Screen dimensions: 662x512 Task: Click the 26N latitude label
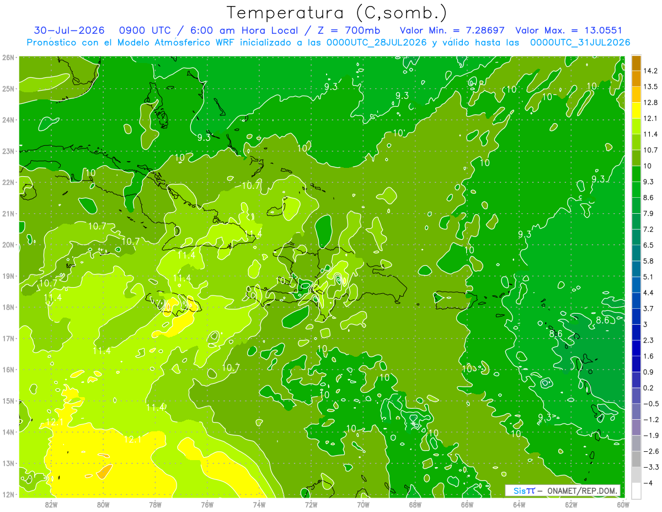point(8,57)
